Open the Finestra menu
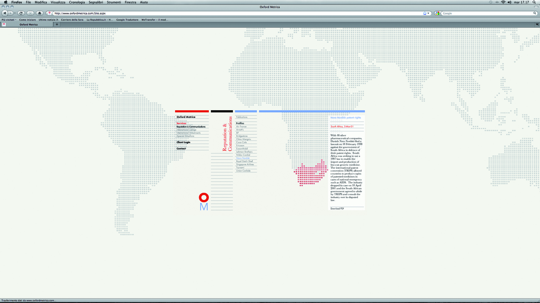The image size is (540, 303). click(x=130, y=2)
